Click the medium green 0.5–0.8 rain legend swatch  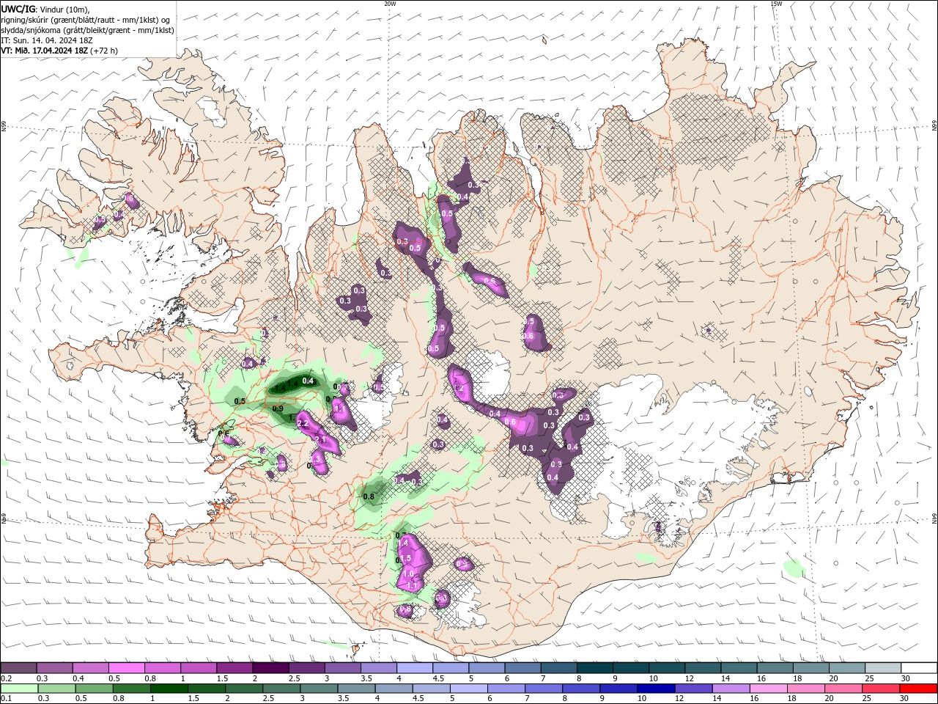click(94, 689)
